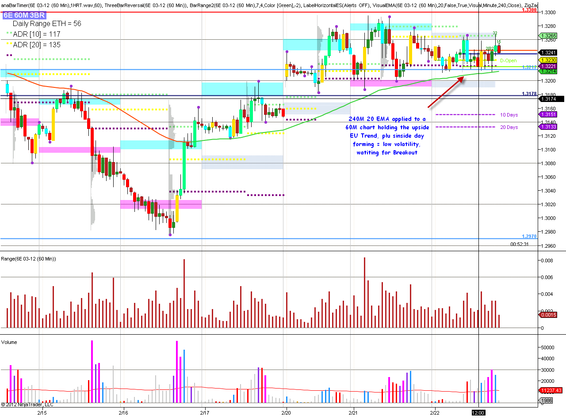
Task: Click the 1.3000 price axis label
Action: coord(548,218)
